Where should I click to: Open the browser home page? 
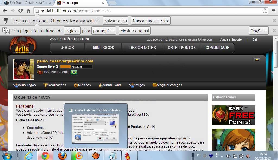pyautogui.click(x=28, y=11)
